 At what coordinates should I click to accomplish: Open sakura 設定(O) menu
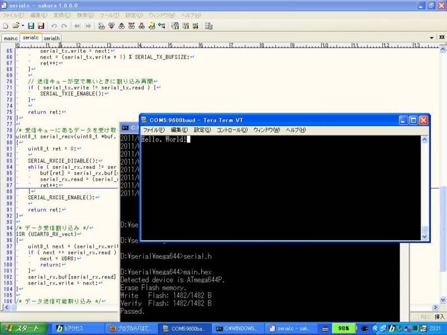point(134,15)
